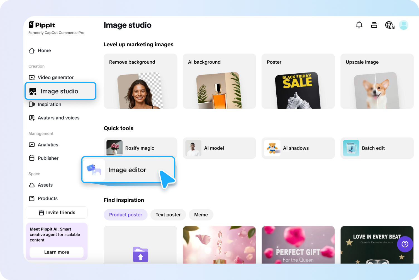Select the Rosify magic quick tool
This screenshot has height=280, width=419.
click(139, 148)
